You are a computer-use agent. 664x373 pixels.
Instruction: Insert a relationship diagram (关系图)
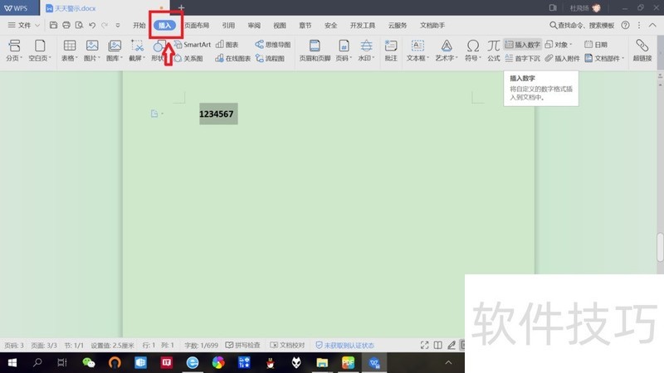click(188, 58)
